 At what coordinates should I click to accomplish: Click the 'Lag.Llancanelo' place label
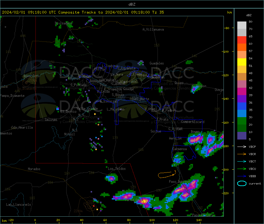(x=18, y=205)
